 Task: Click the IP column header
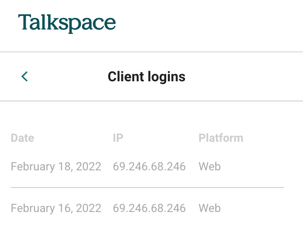pyautogui.click(x=118, y=138)
